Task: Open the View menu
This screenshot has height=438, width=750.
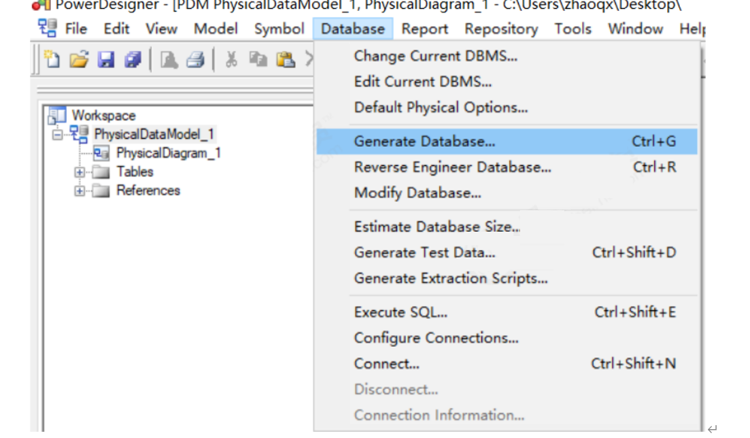Action: click(161, 29)
